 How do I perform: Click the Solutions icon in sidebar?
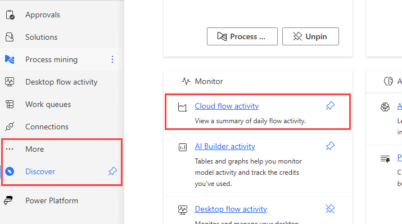10,38
